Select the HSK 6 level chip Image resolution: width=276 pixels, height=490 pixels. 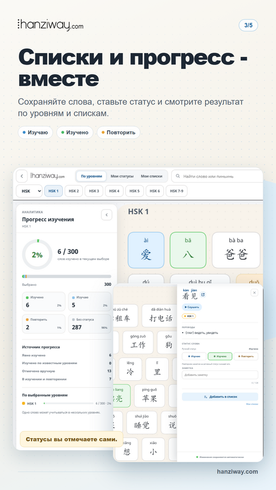click(155, 191)
